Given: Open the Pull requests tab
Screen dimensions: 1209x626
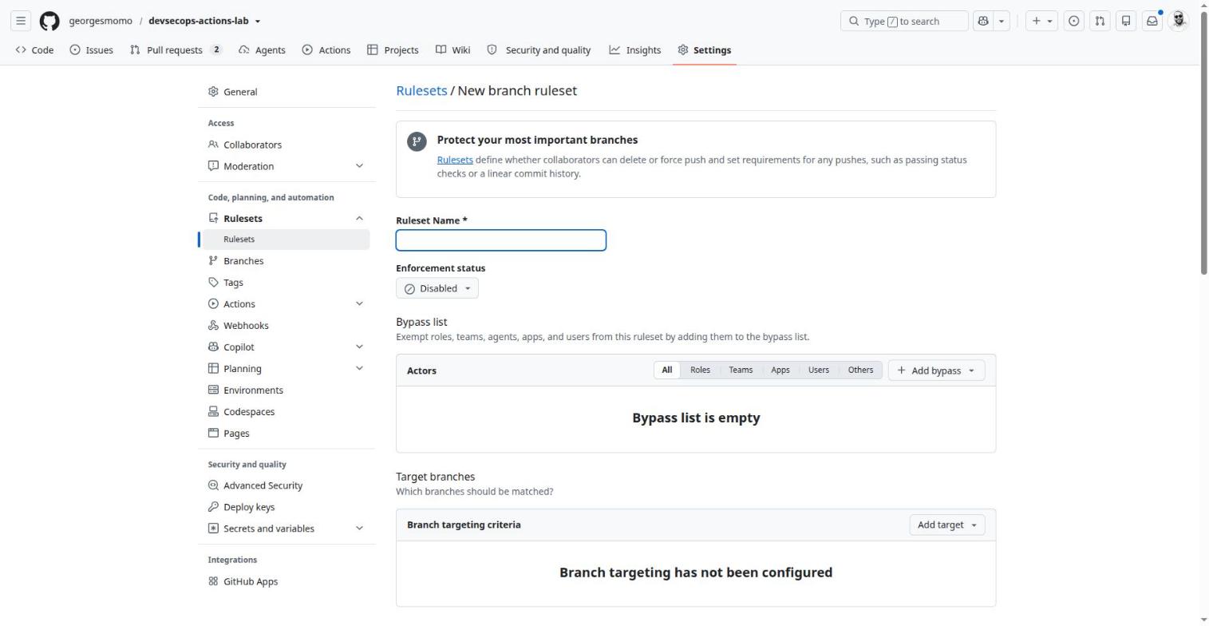Looking at the screenshot, I should click(x=176, y=50).
